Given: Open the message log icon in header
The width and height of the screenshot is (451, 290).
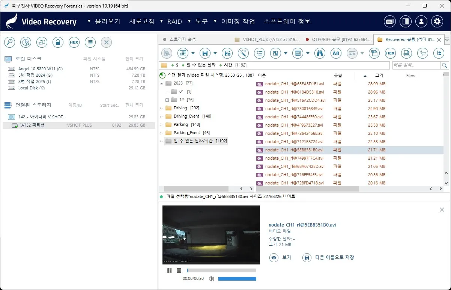Looking at the screenshot, I should pos(390,21).
